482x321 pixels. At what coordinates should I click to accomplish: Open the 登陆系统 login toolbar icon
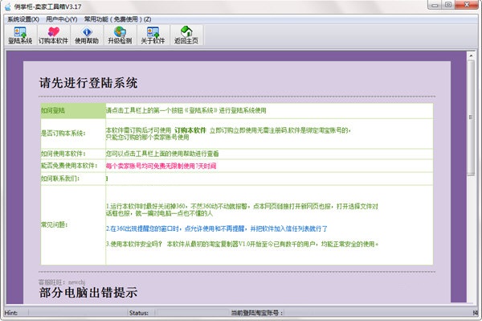point(20,35)
